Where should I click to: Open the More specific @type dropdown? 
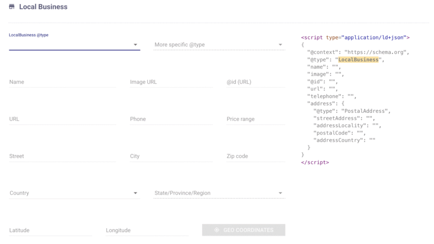(x=220, y=45)
